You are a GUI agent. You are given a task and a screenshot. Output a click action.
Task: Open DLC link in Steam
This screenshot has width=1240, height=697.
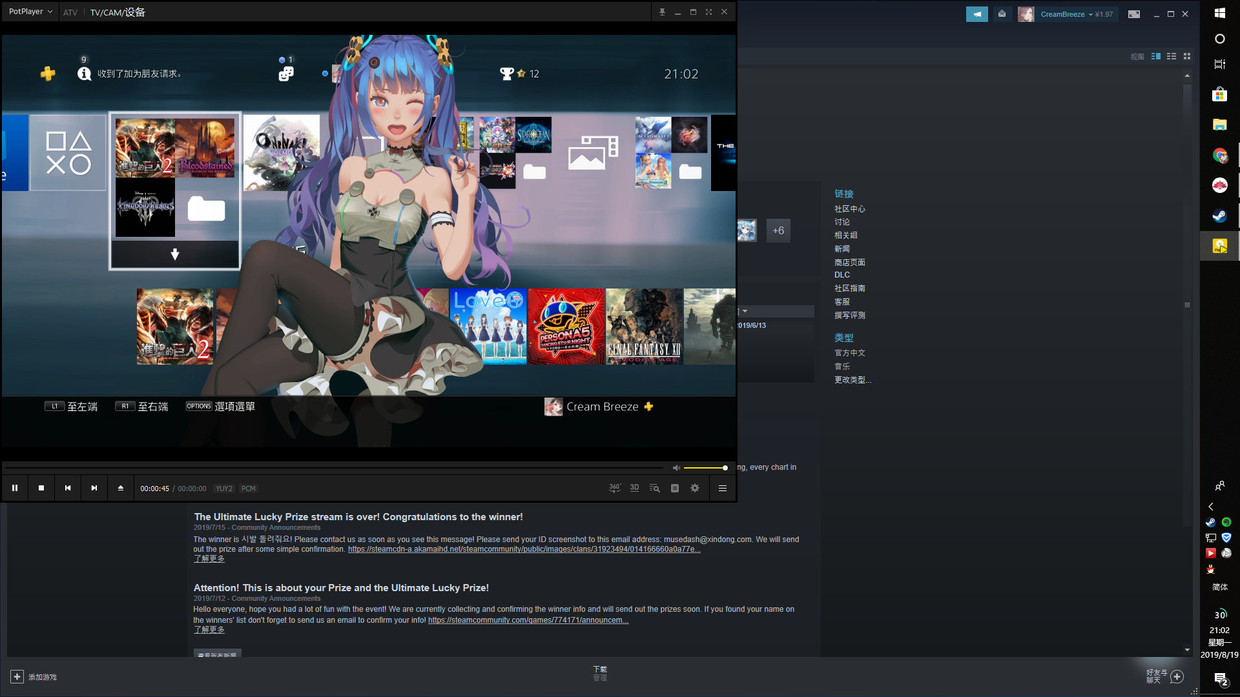842,275
